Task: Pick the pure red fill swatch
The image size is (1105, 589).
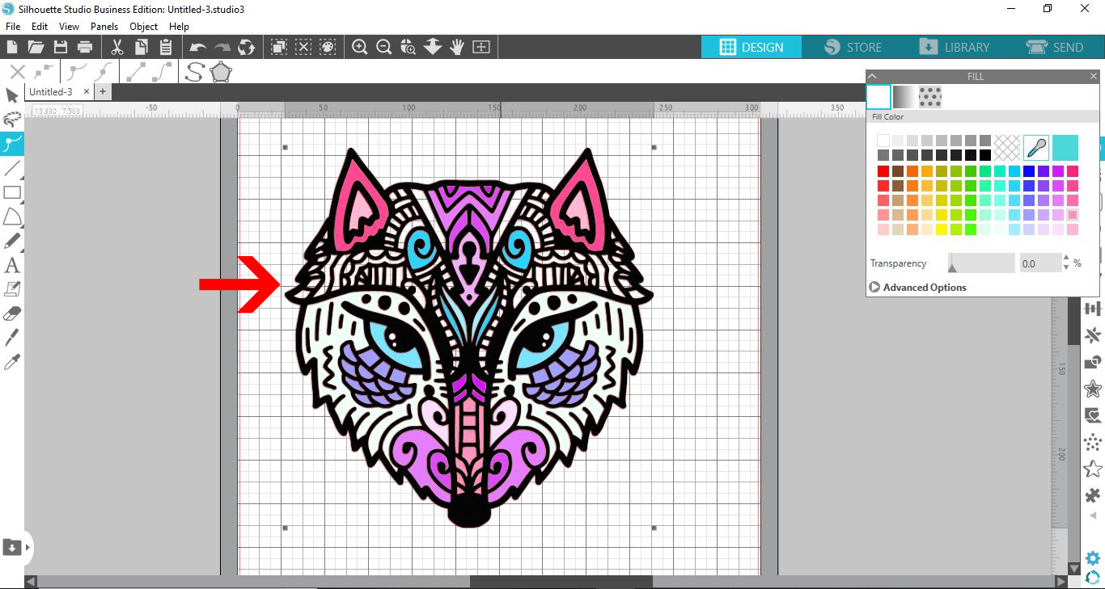Action: coord(883,171)
